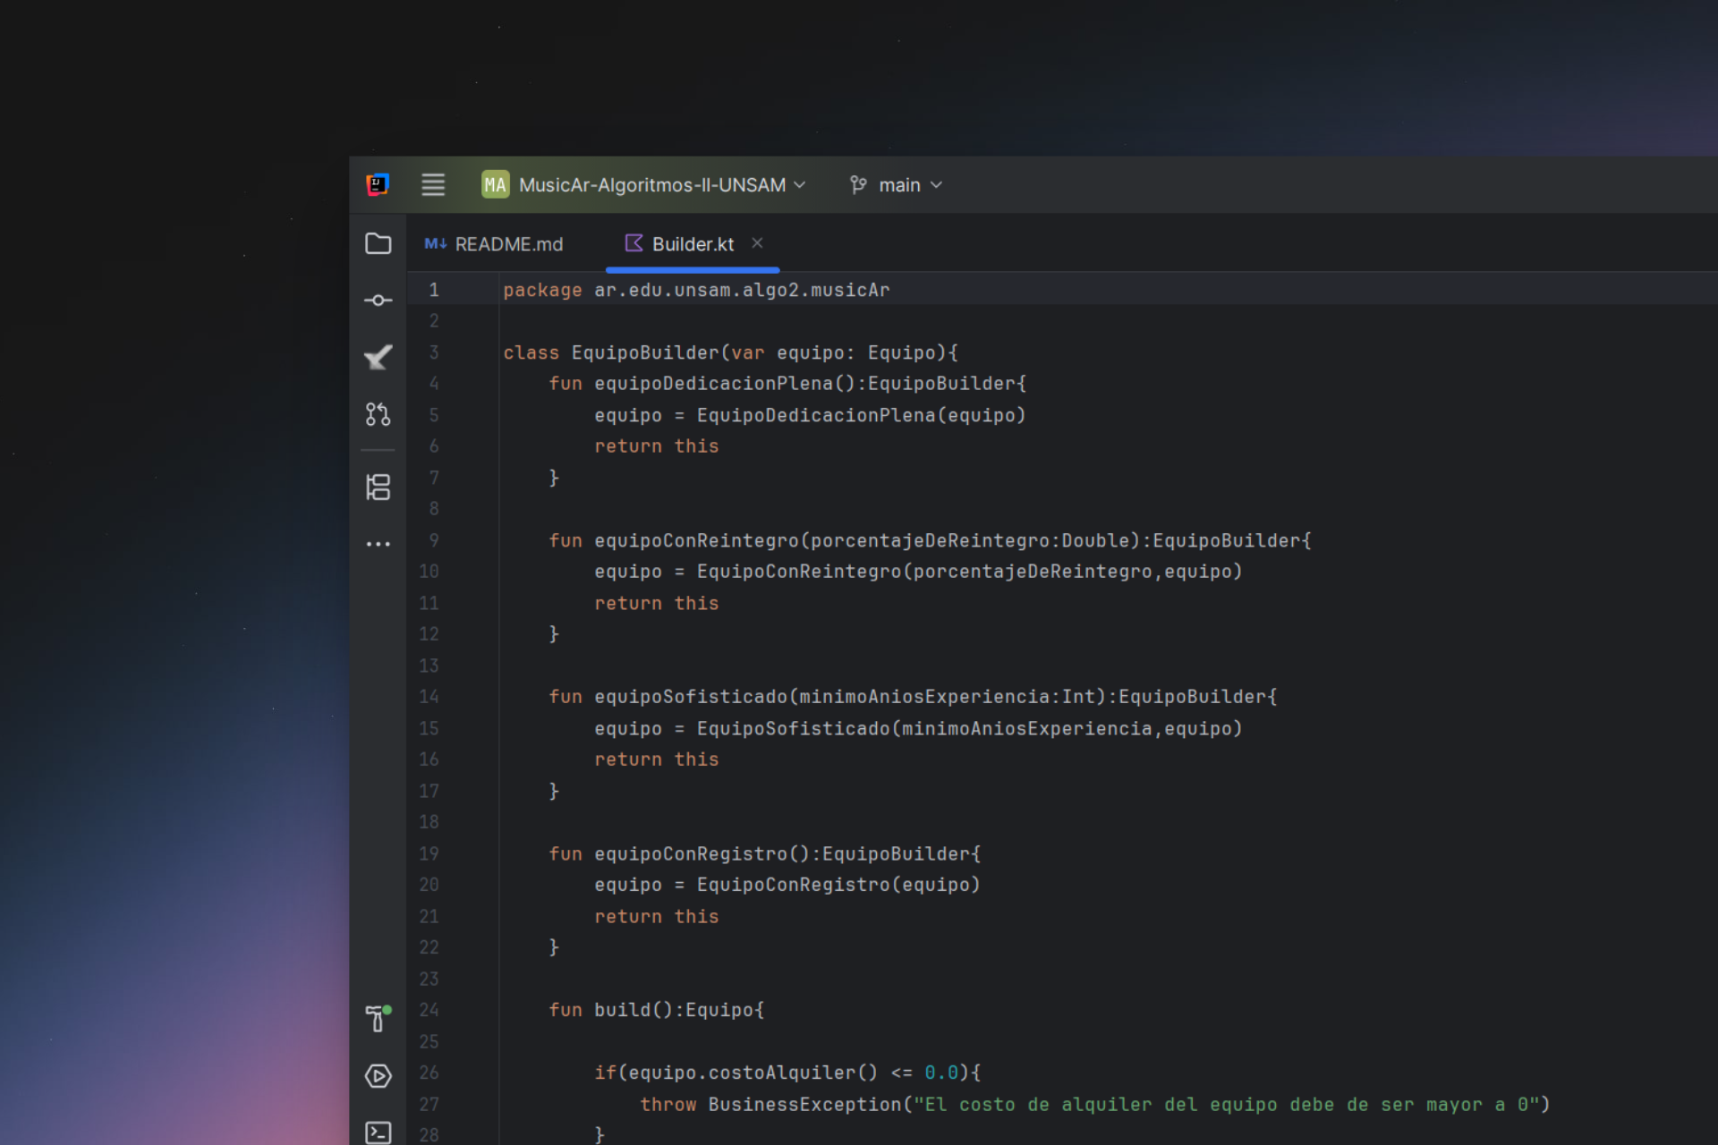The image size is (1718, 1145).
Task: Show more tool windows via ellipsis
Action: 378,544
